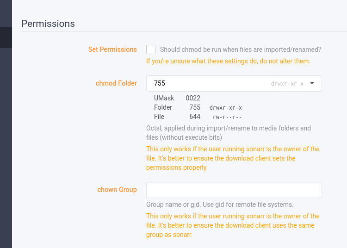This screenshot has width=347, height=248.
Task: Focus the chown Group input field
Action: coord(234,190)
